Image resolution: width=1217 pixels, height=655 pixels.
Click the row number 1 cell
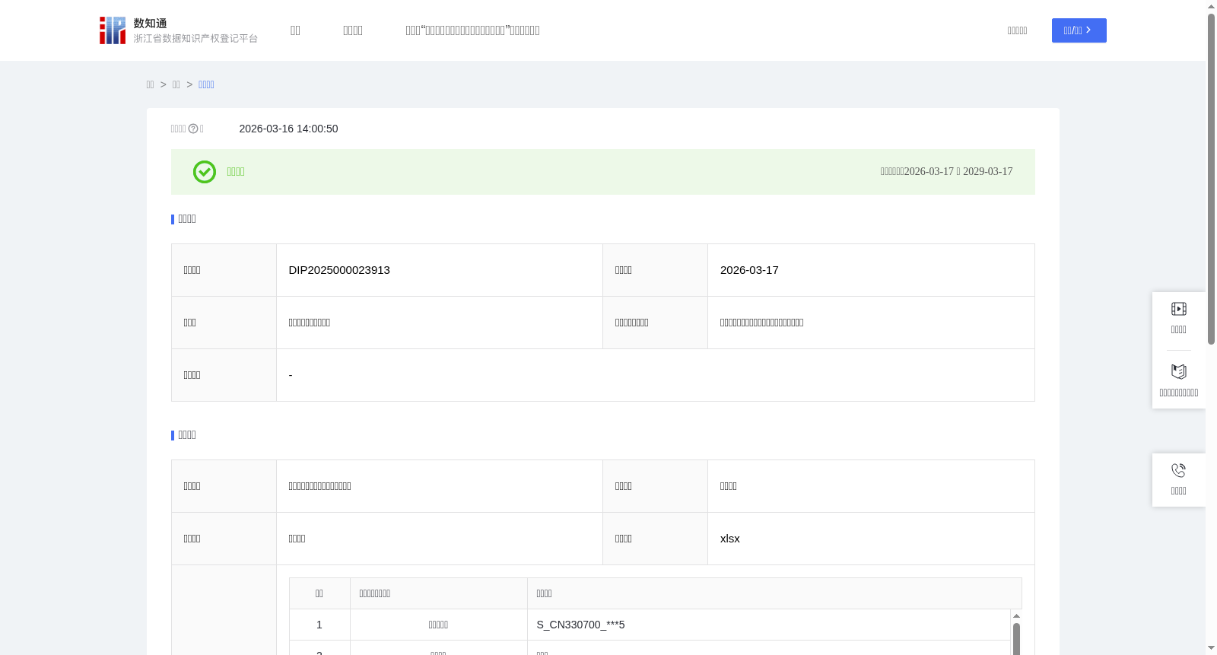319,625
